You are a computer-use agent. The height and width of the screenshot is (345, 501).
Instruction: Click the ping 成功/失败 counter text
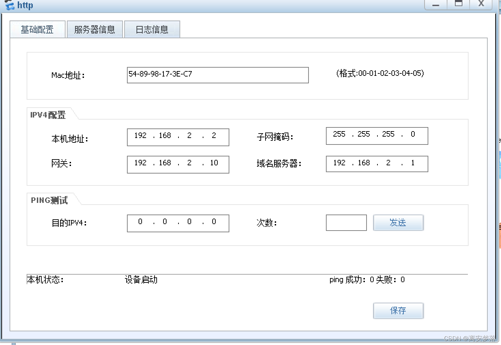(x=367, y=280)
